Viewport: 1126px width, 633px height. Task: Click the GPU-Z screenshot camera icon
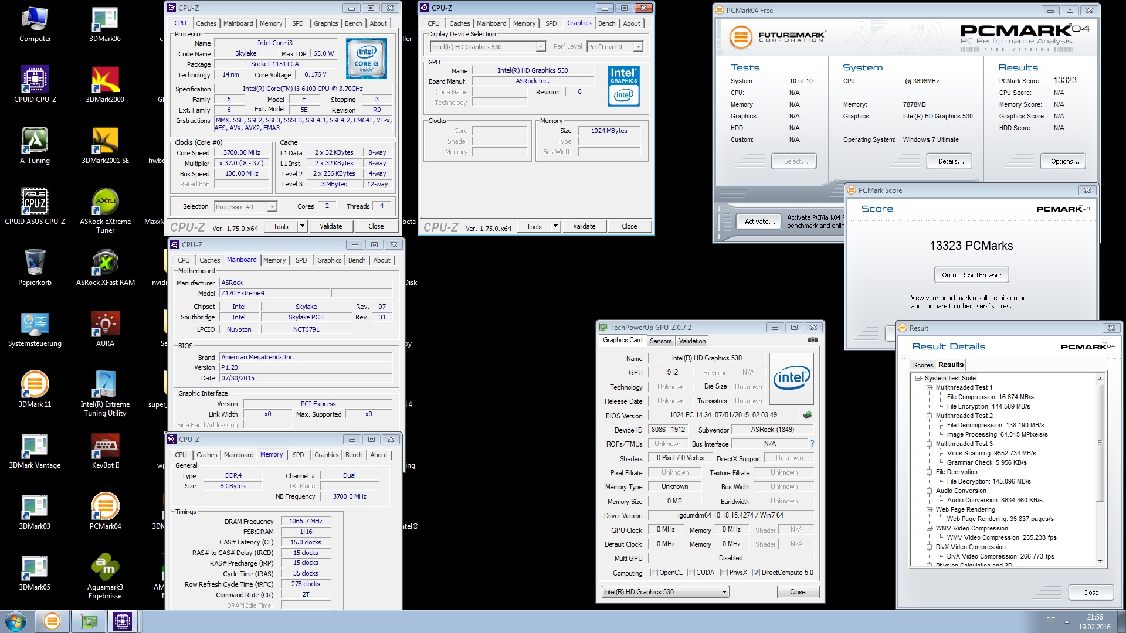(812, 340)
